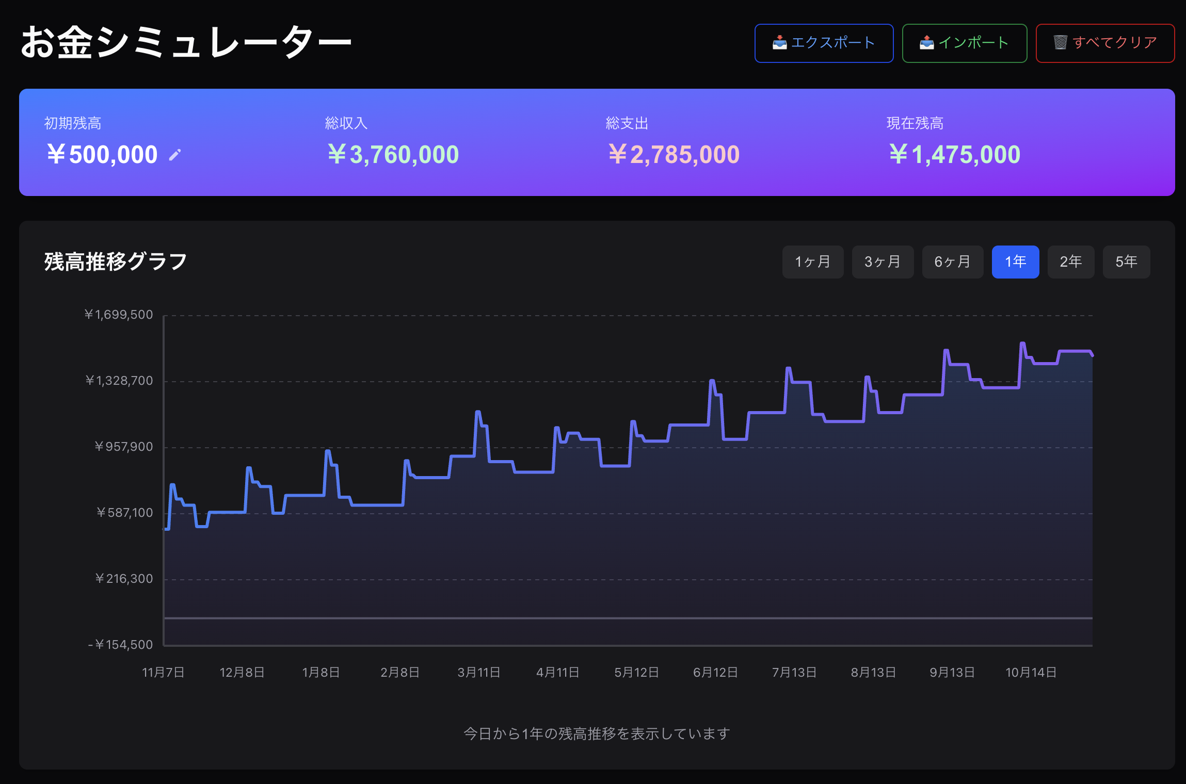Viewport: 1186px width, 784px height.
Task: Click the pencil edit icon beside 初期残高
Action: point(175,155)
